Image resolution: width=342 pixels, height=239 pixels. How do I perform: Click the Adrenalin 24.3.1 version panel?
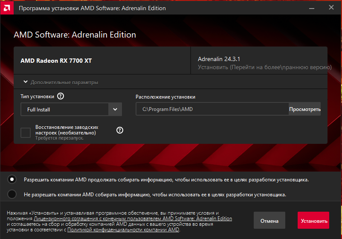(259, 61)
